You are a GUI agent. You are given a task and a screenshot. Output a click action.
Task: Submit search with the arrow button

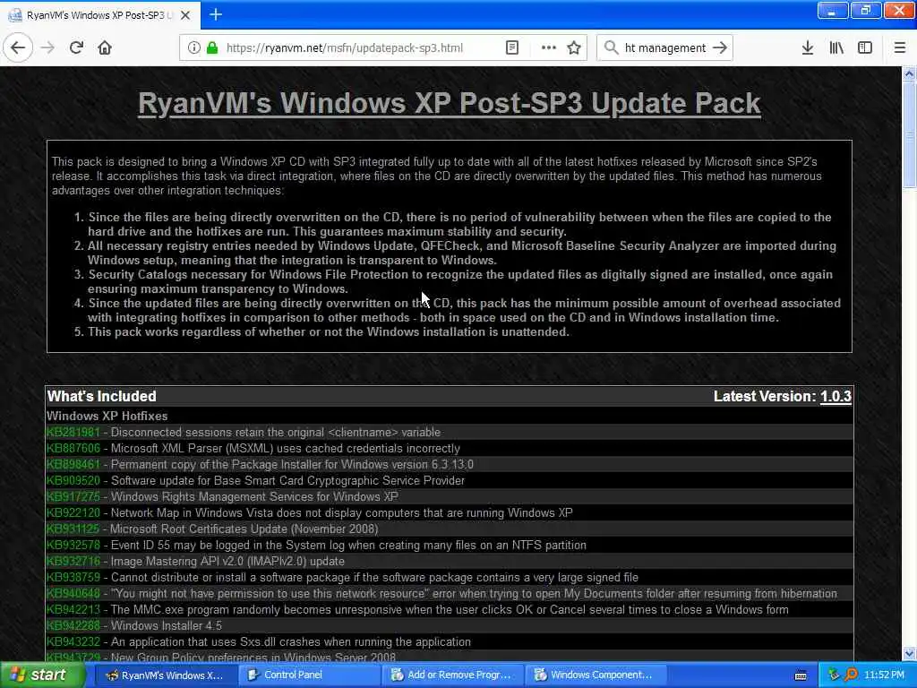tap(720, 48)
